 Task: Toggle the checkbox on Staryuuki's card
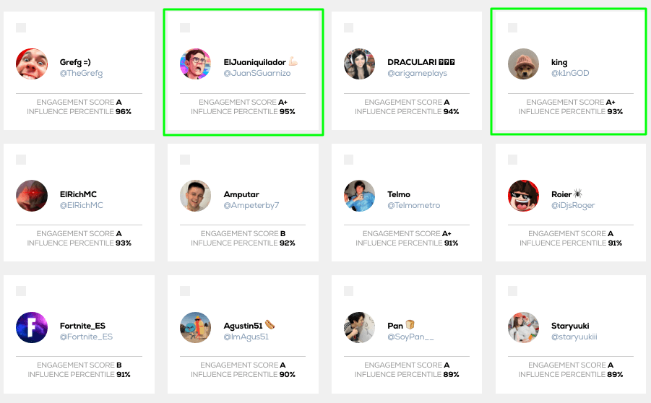click(x=513, y=291)
